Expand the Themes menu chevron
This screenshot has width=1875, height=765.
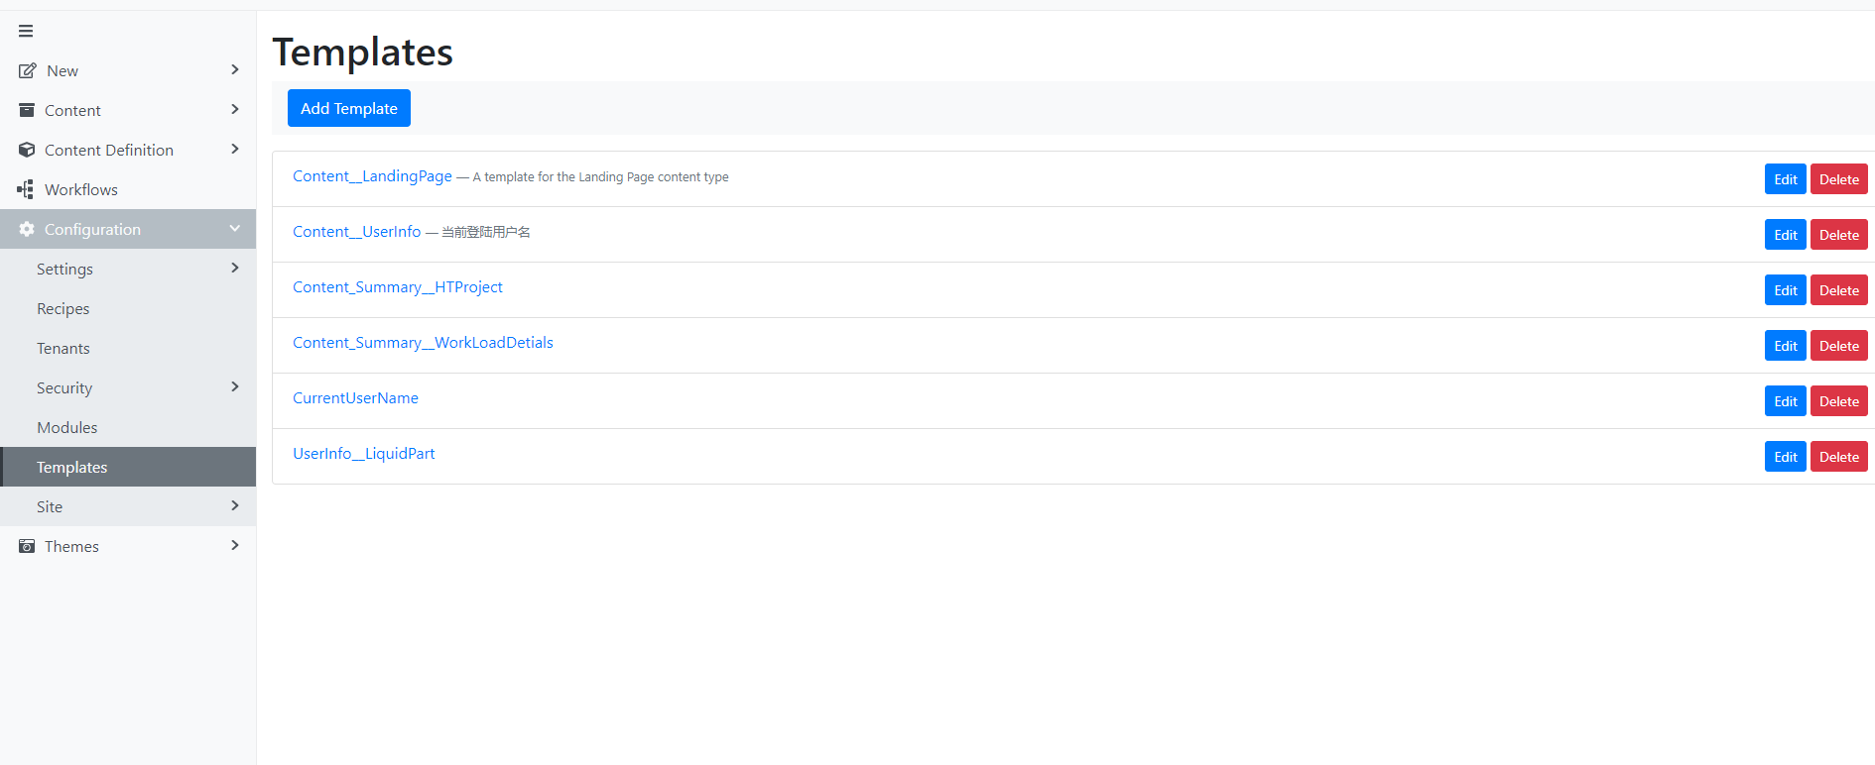pyautogui.click(x=235, y=545)
